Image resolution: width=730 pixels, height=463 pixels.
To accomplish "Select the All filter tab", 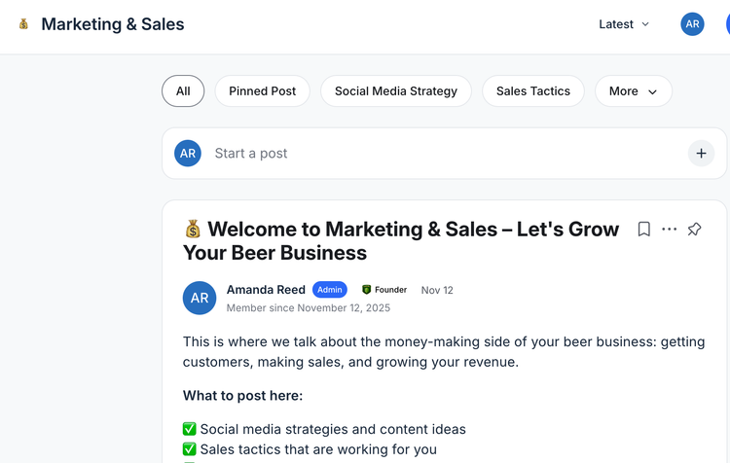I will click(x=183, y=91).
